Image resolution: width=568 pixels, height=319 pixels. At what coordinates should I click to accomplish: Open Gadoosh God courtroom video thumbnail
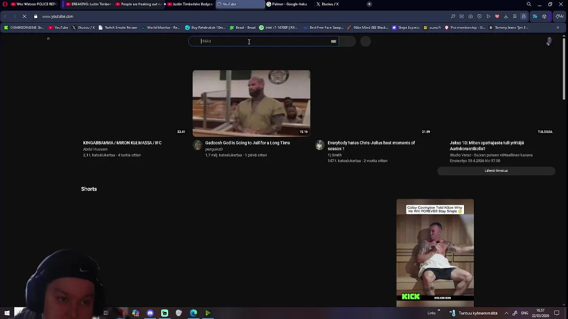pos(251,103)
